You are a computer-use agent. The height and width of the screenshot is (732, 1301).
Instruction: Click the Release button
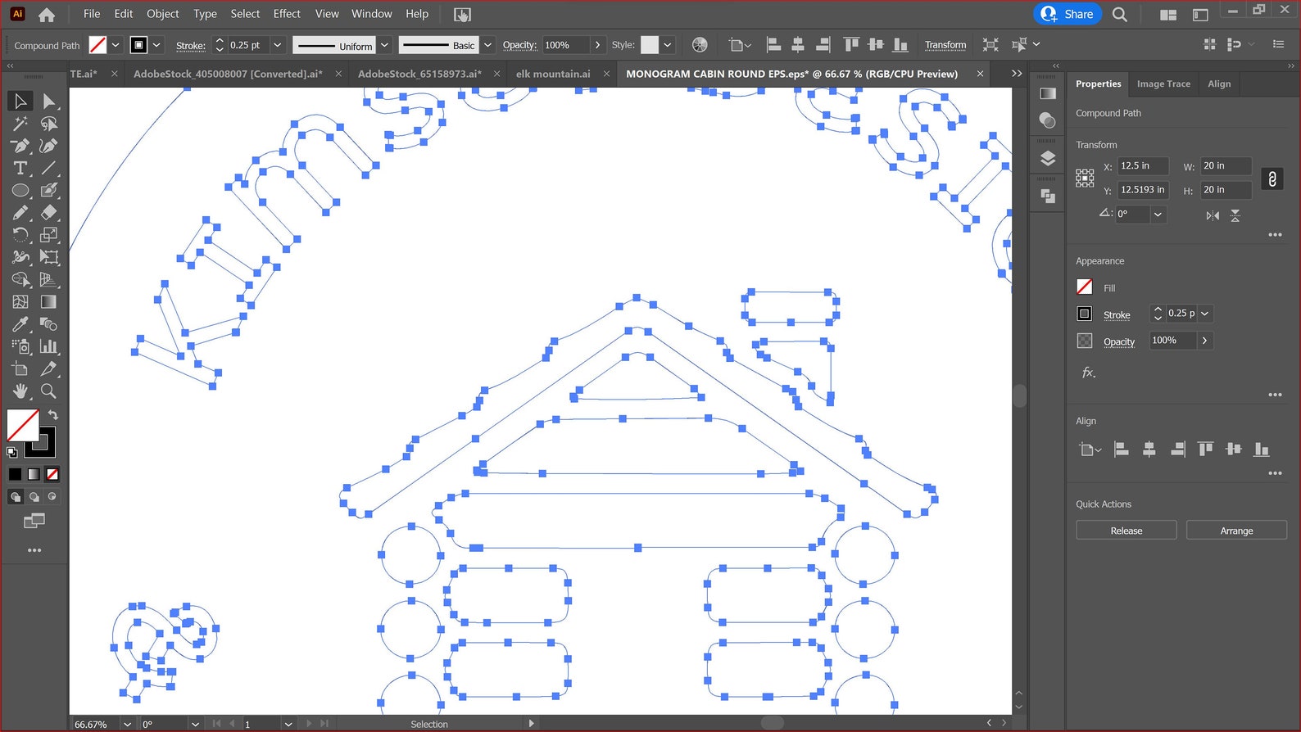[x=1126, y=531]
